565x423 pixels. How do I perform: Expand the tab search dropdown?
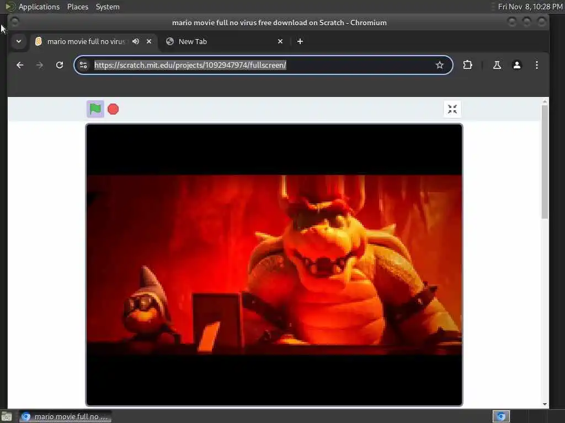tap(19, 41)
